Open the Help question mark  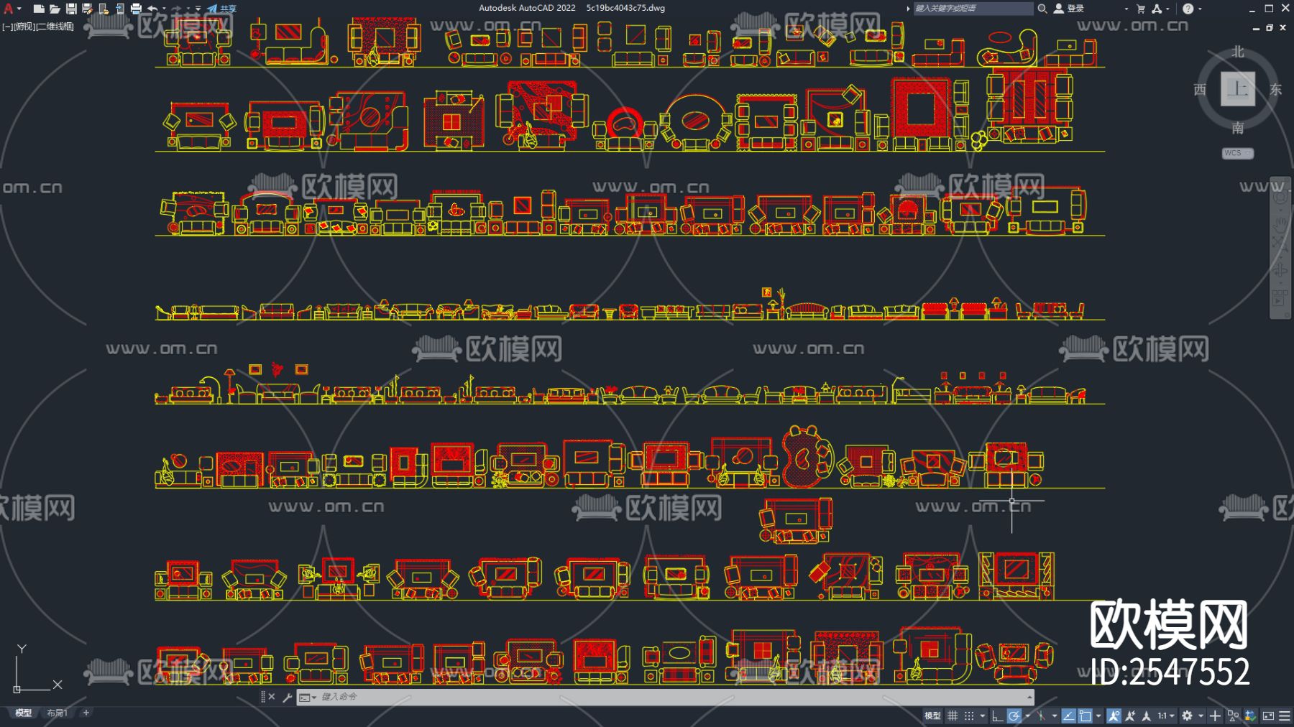tap(1188, 9)
